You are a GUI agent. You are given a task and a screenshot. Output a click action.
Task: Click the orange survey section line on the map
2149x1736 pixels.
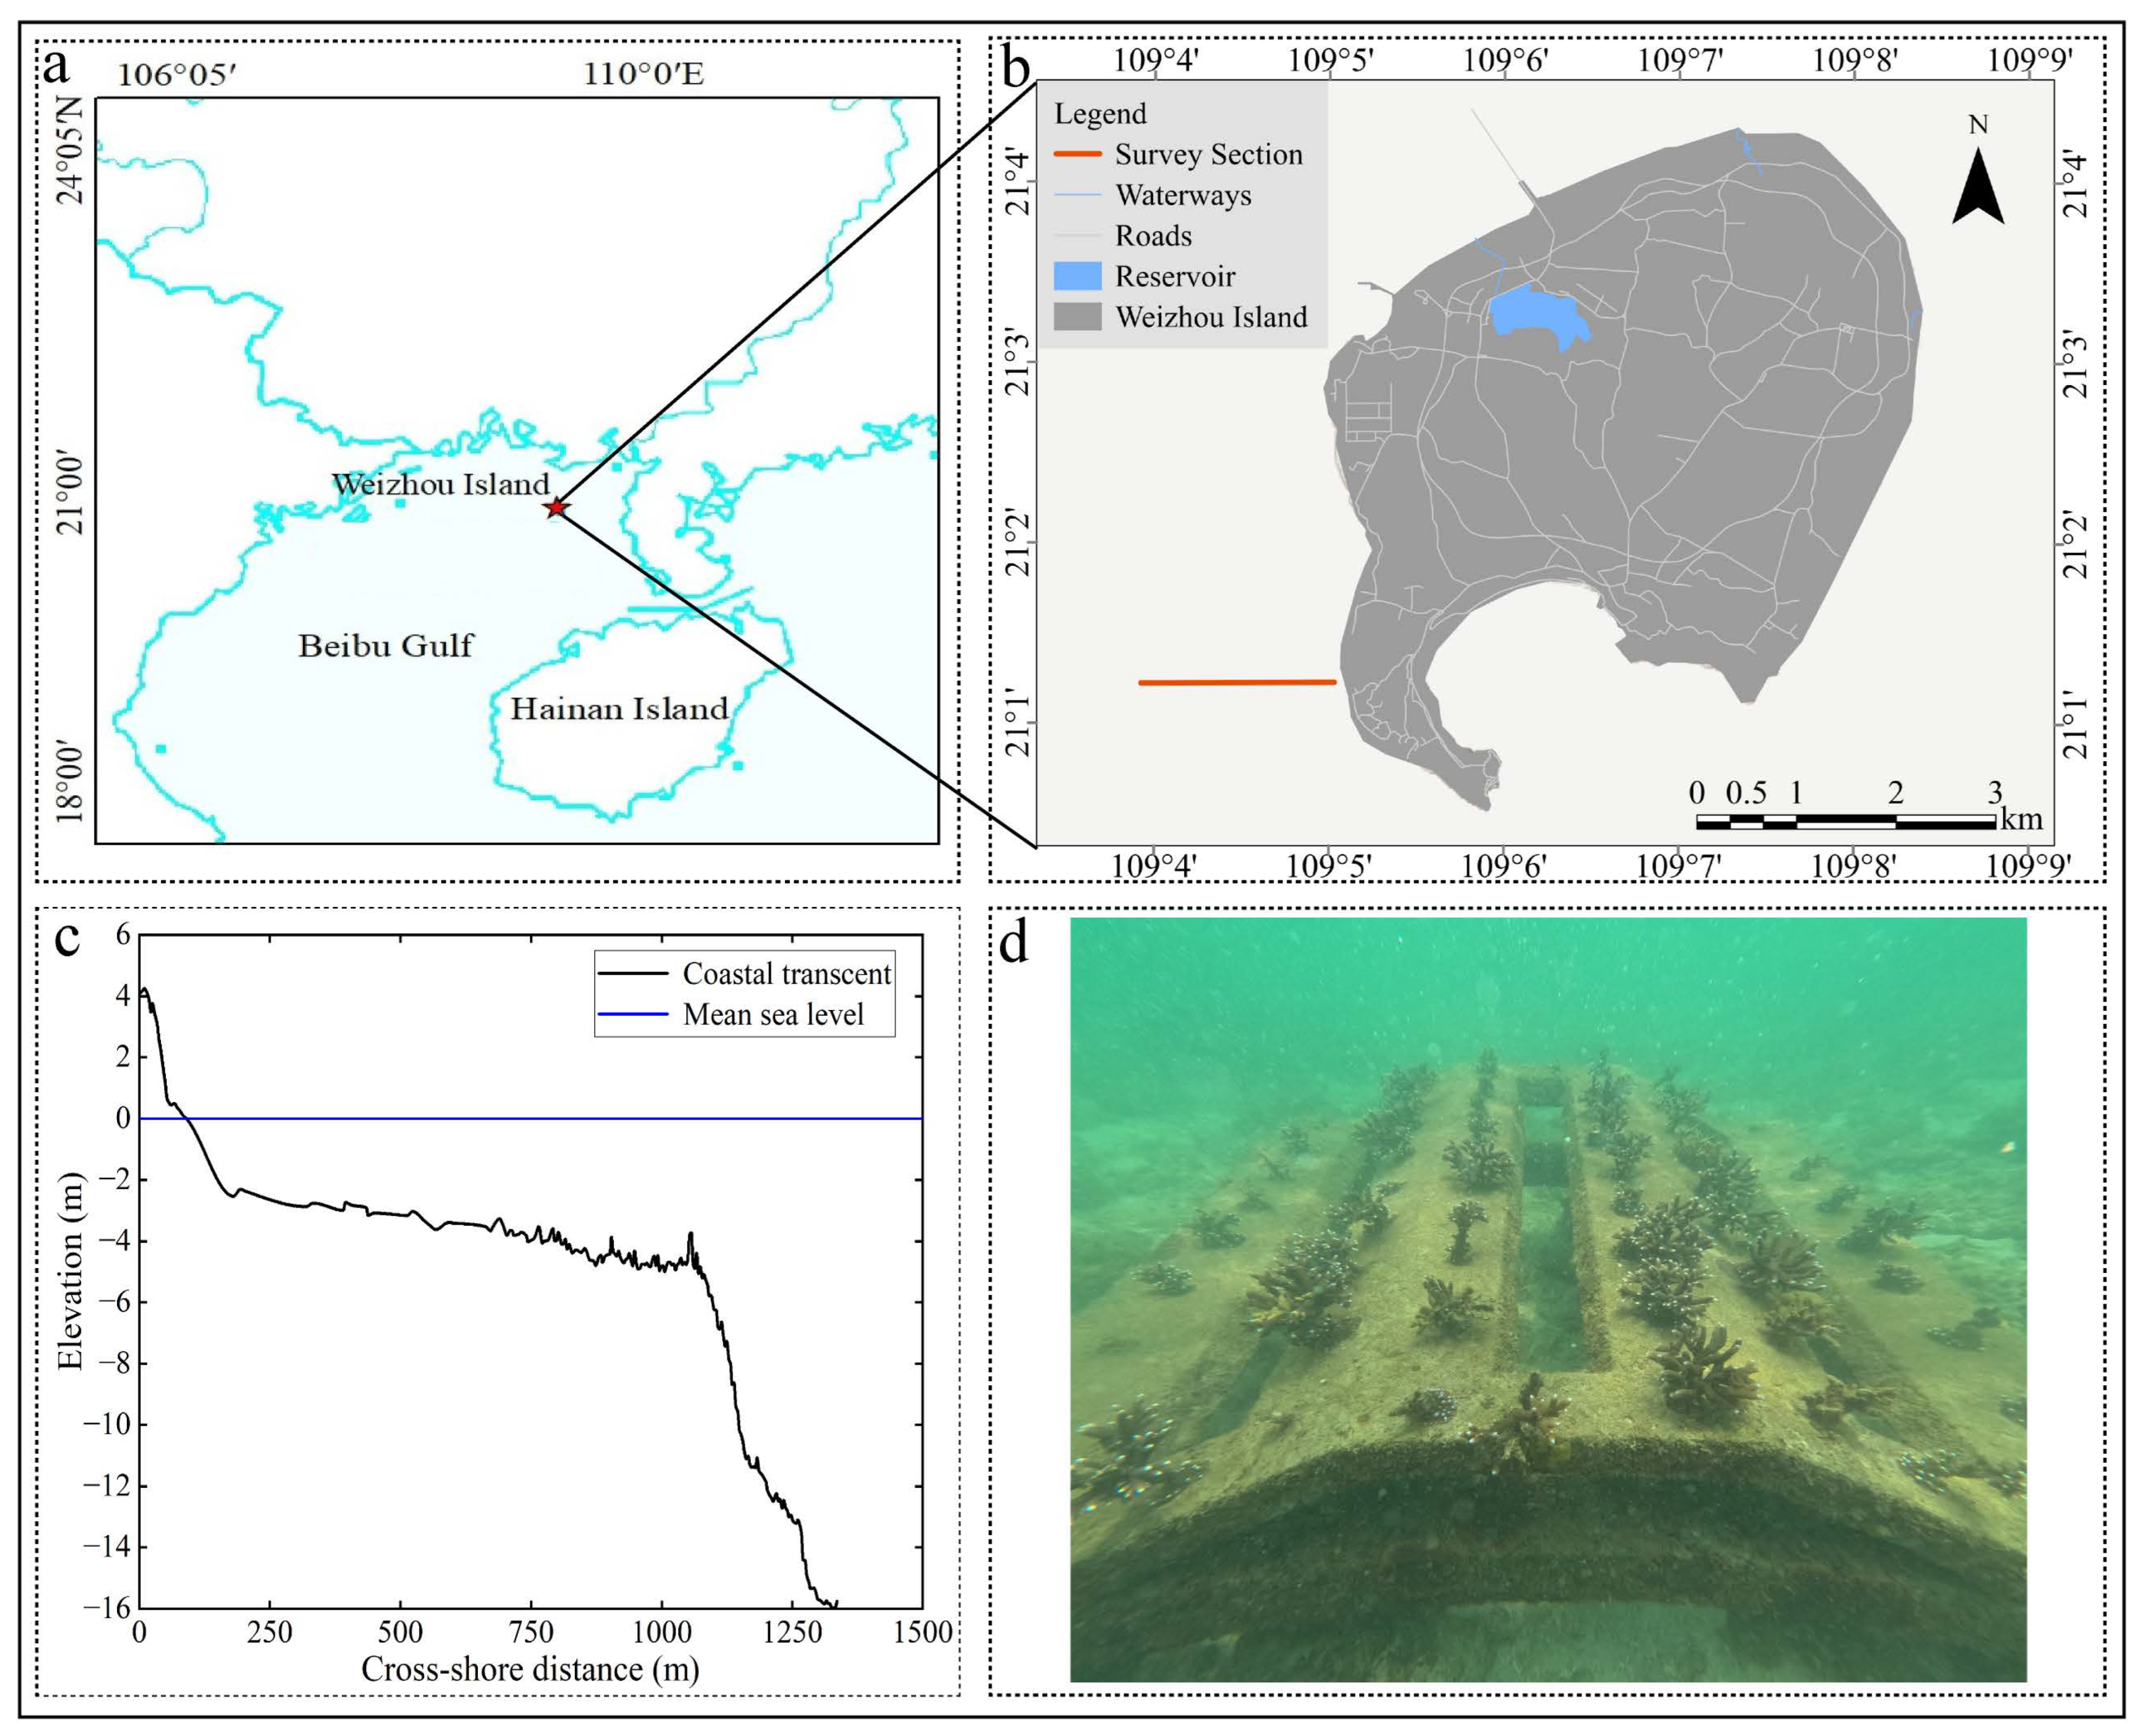click(x=1237, y=683)
